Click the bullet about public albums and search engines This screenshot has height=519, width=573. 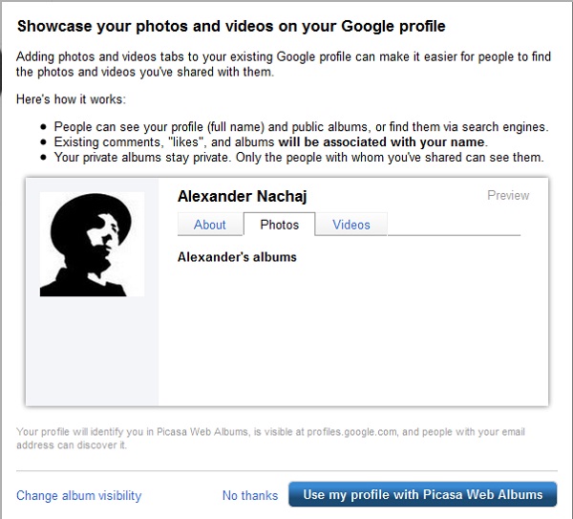[x=301, y=126]
